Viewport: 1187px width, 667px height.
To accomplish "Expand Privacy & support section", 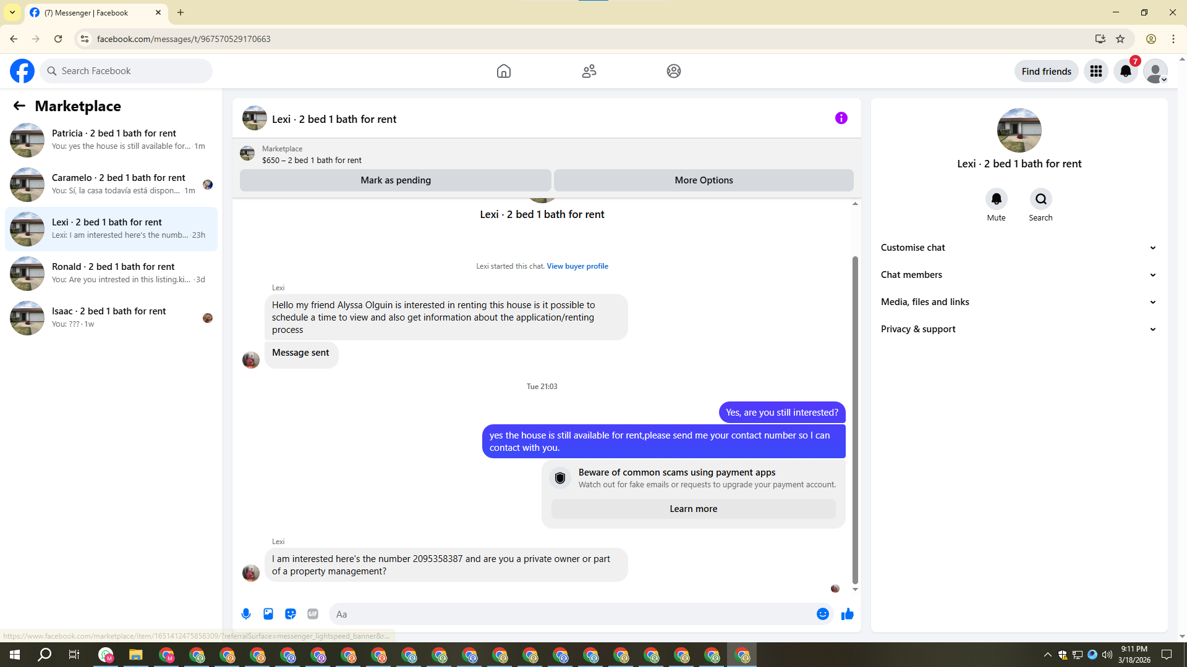I will (1018, 329).
